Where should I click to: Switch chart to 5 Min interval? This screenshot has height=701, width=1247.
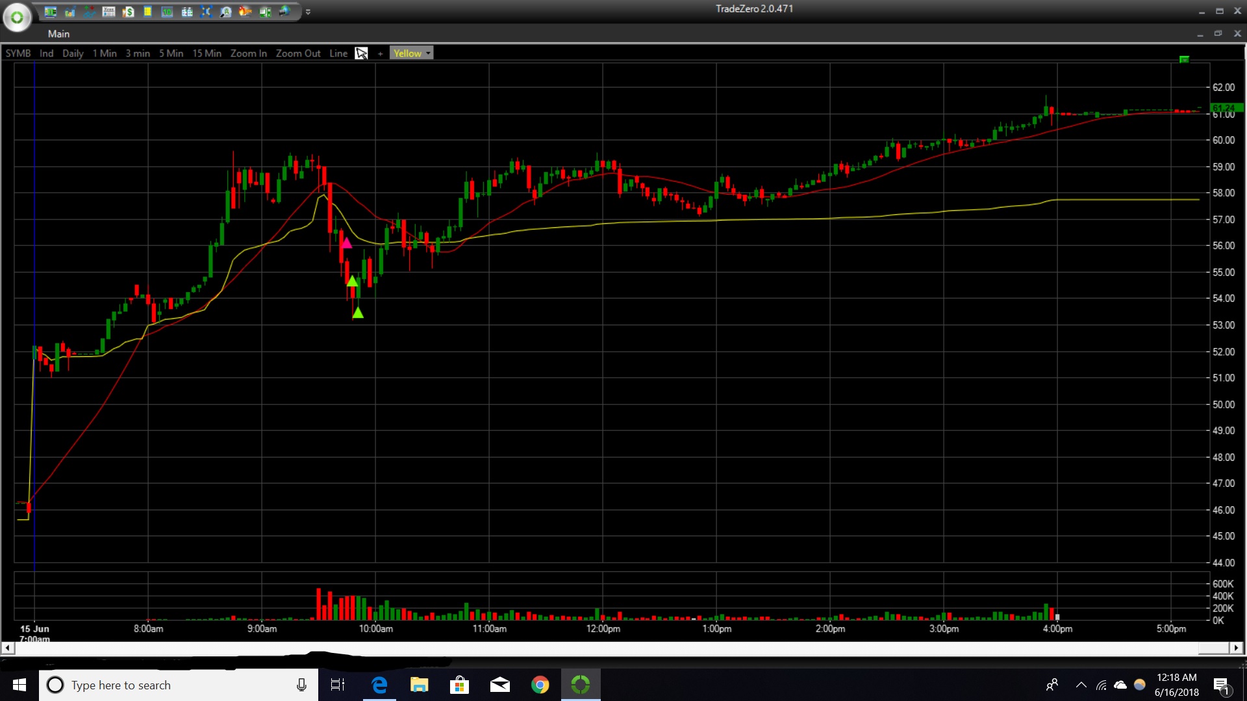tap(171, 53)
